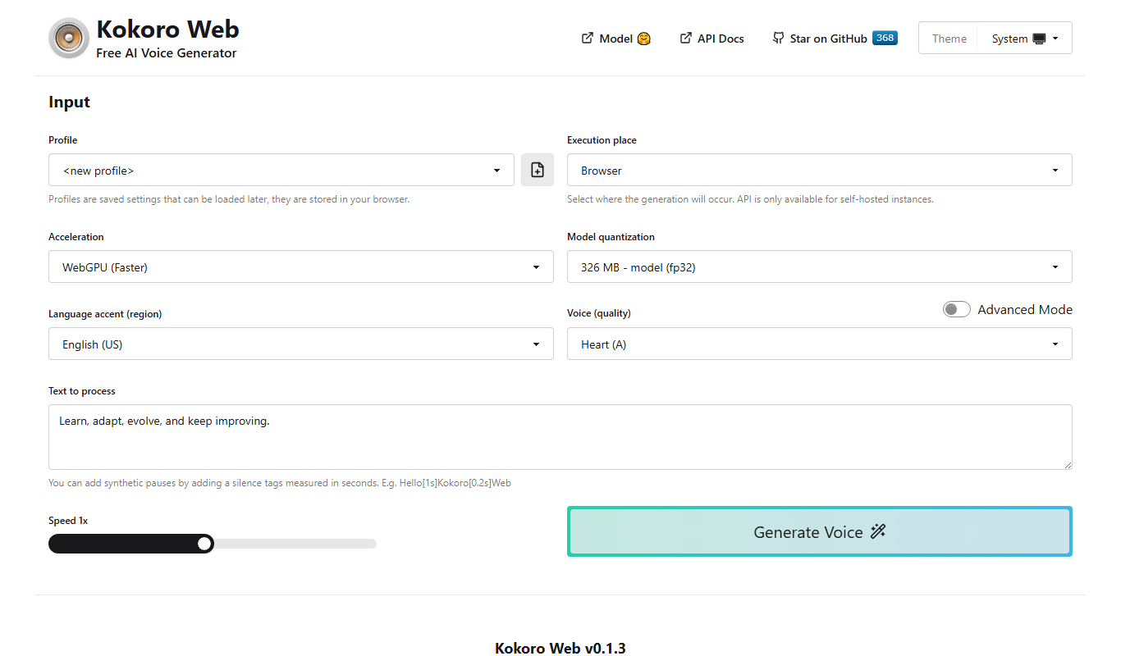The height and width of the screenshot is (656, 1121).
Task: Click the external link icon beside Model
Action: pos(587,38)
